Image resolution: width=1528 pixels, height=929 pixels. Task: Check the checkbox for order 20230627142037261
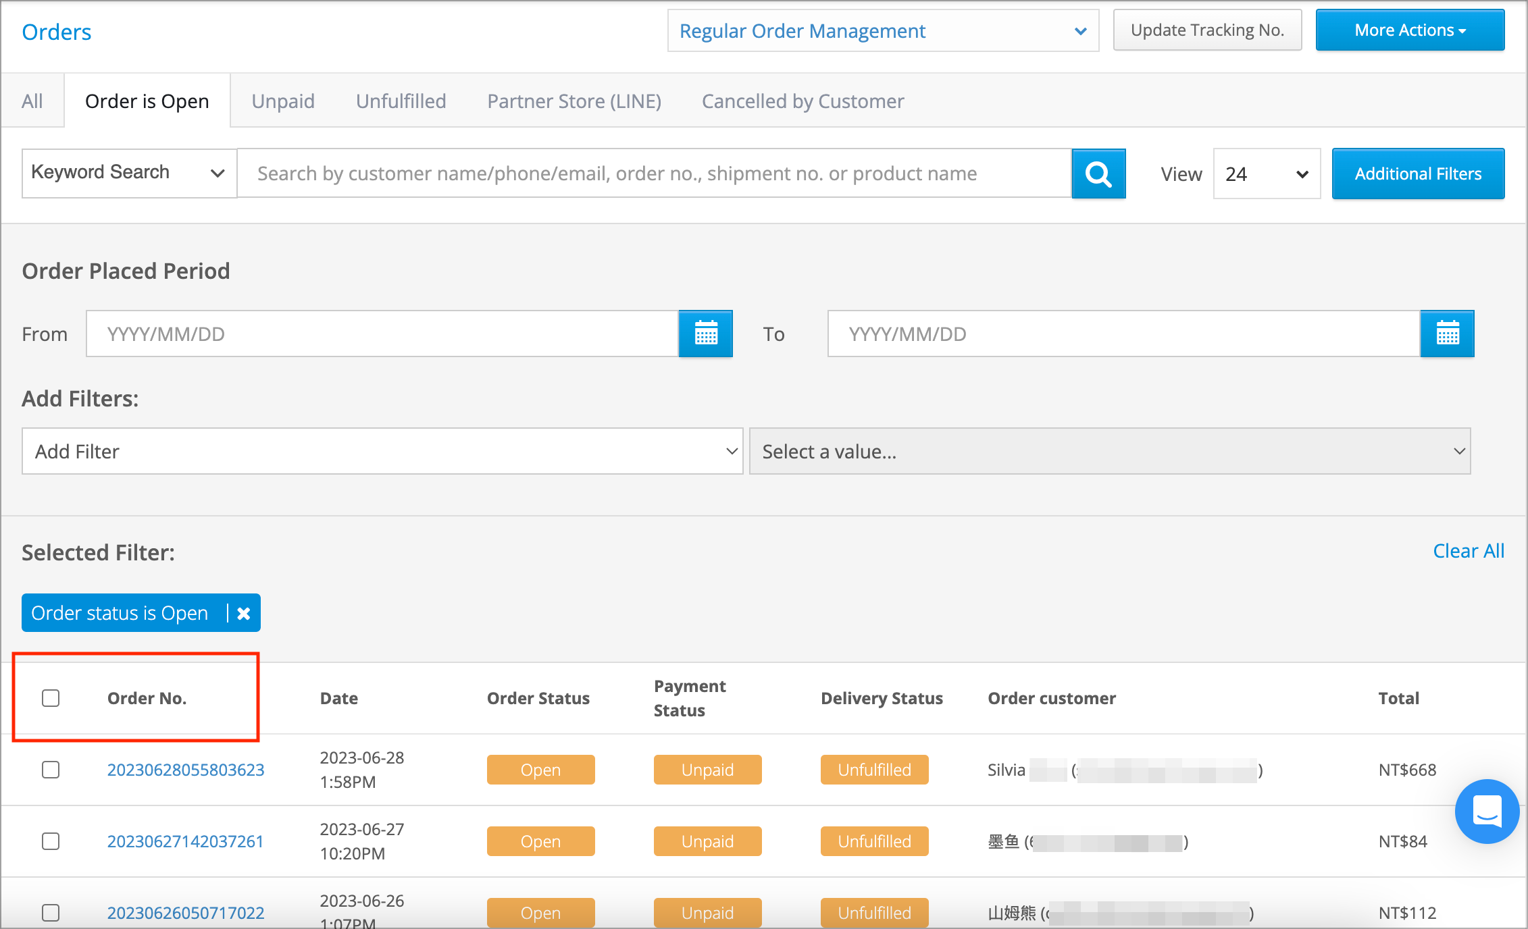click(x=51, y=841)
